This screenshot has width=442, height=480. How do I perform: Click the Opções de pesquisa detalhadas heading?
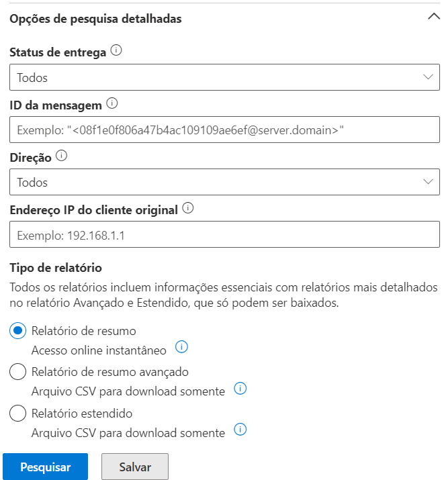click(95, 19)
